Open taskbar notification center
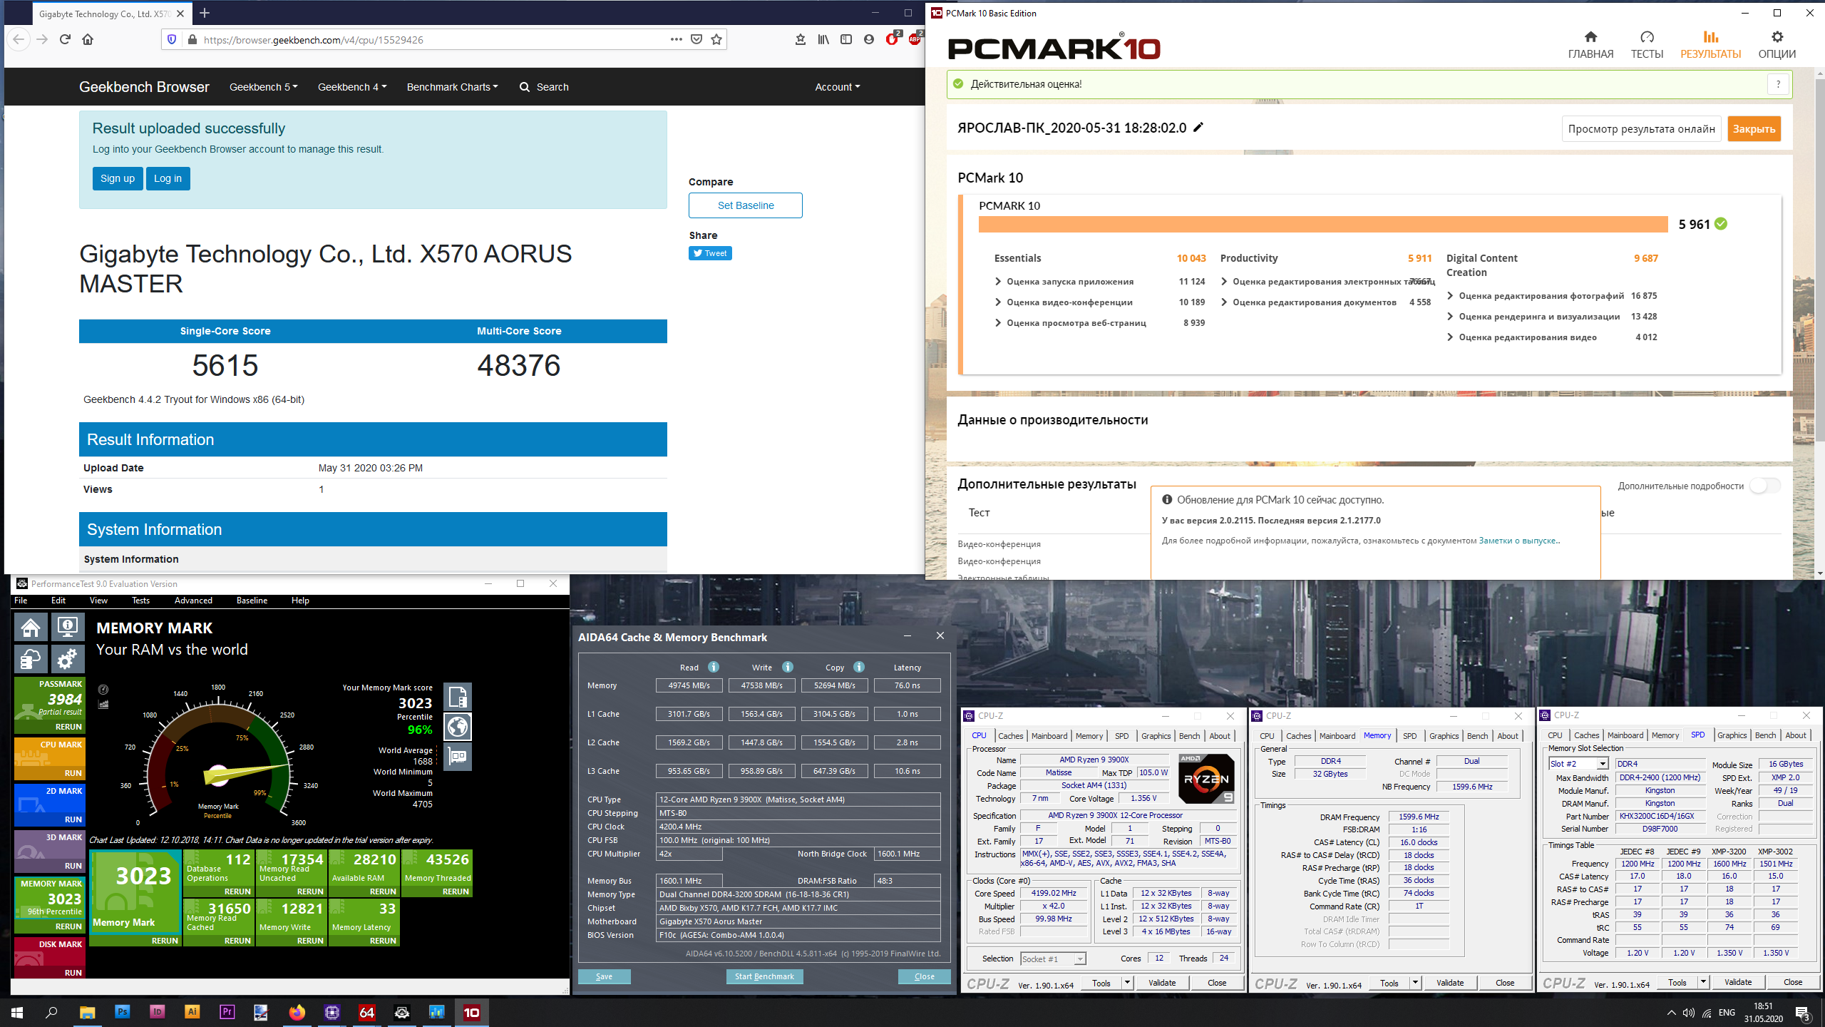This screenshot has width=1825, height=1027. (1802, 1012)
